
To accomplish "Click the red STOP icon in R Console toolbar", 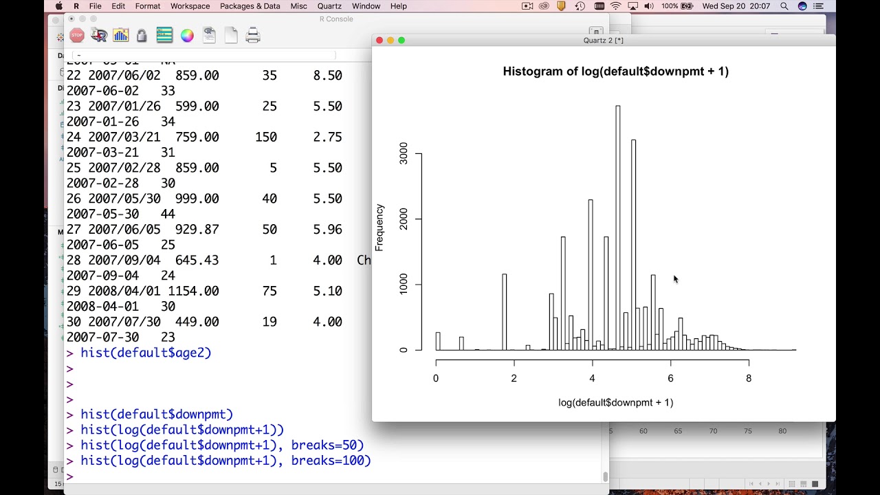I will click(77, 35).
